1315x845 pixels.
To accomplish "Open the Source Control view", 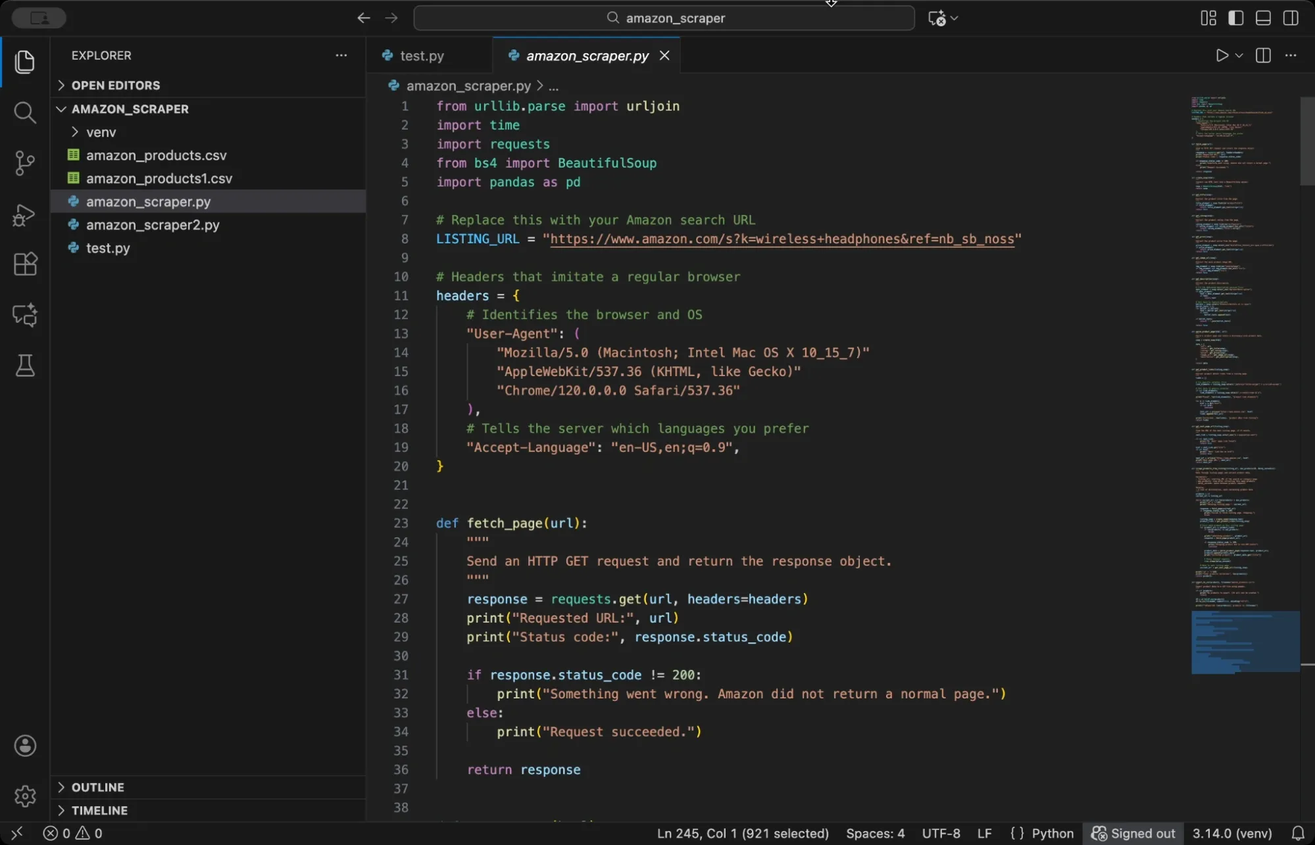I will pos(25,163).
